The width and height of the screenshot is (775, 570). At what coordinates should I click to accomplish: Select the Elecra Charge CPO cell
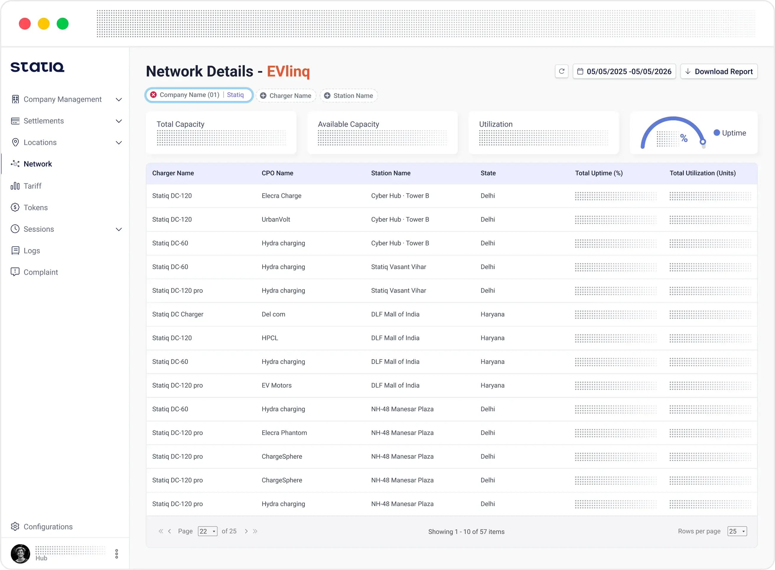(x=281, y=196)
